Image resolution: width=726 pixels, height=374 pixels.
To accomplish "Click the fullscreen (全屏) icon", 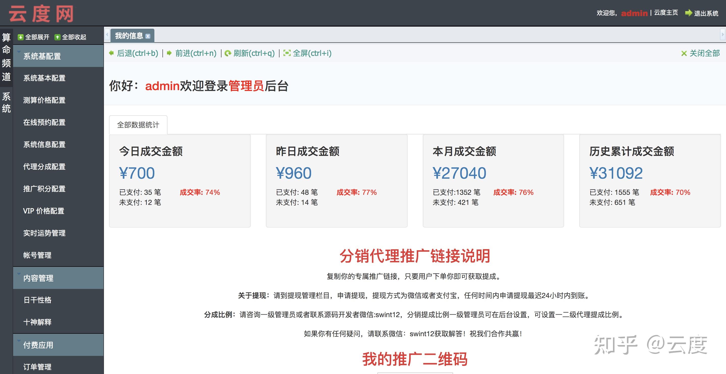I will coord(287,53).
